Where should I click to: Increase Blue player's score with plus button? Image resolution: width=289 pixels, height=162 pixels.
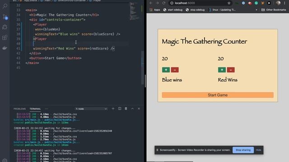[x=166, y=70]
